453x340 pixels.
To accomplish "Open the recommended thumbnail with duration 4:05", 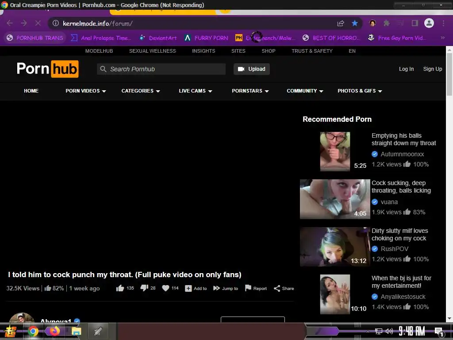I will [x=335, y=199].
